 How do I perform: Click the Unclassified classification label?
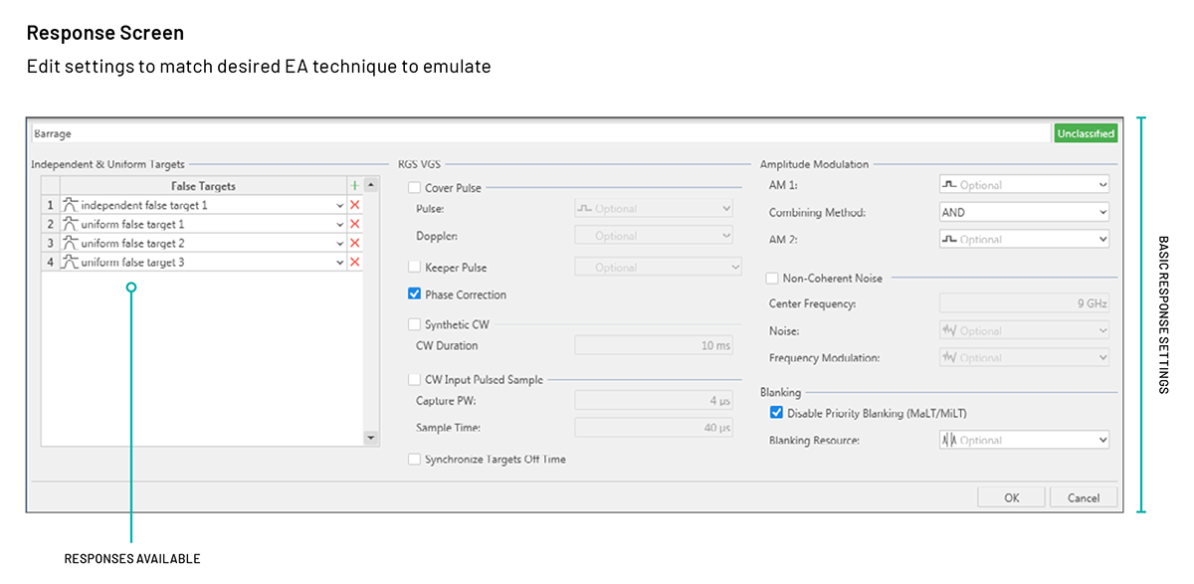tap(1086, 133)
